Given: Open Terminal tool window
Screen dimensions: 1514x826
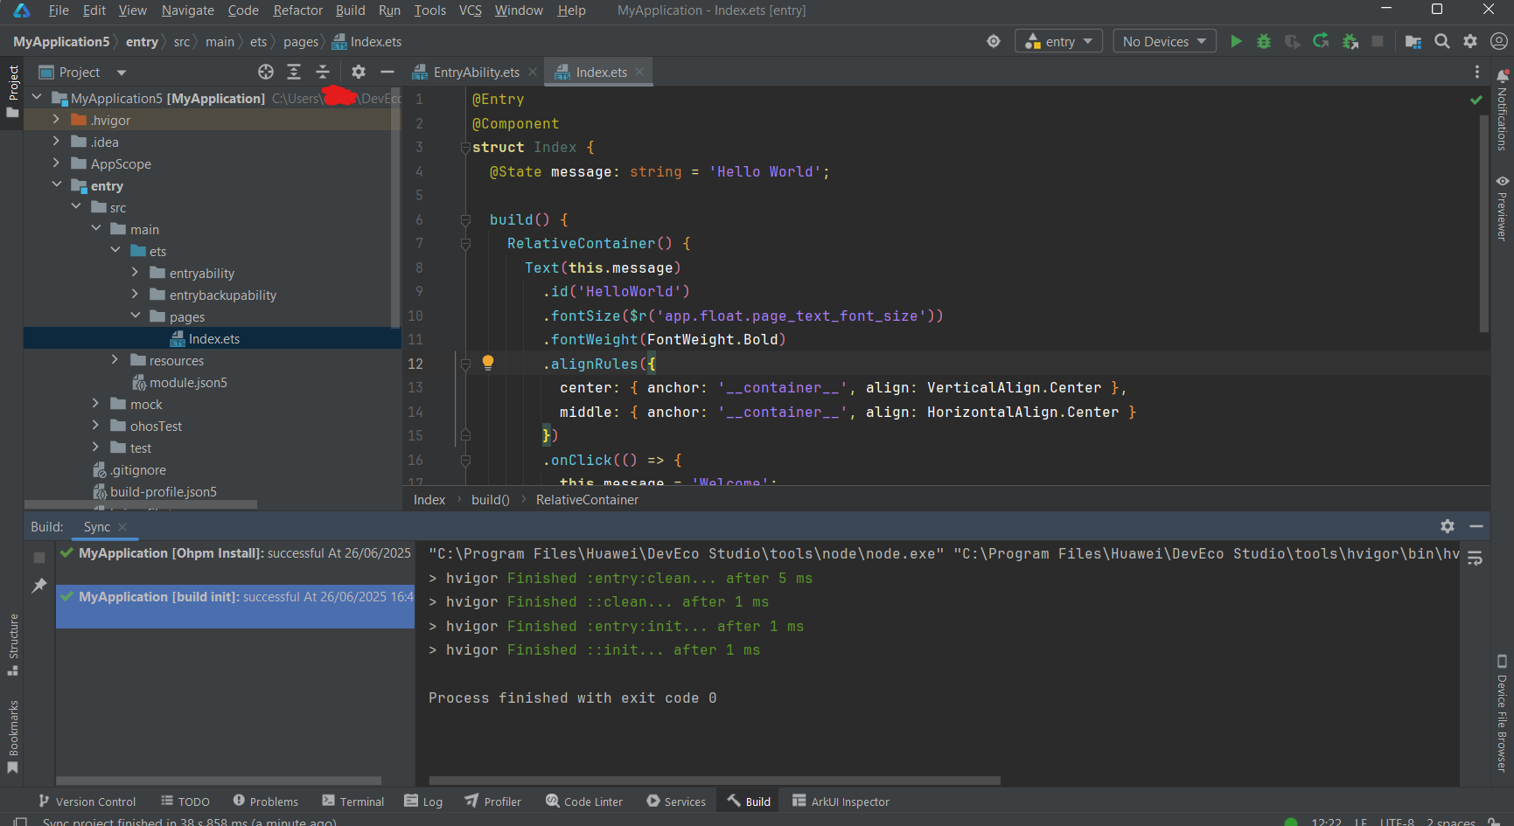Looking at the screenshot, I should pos(353,801).
